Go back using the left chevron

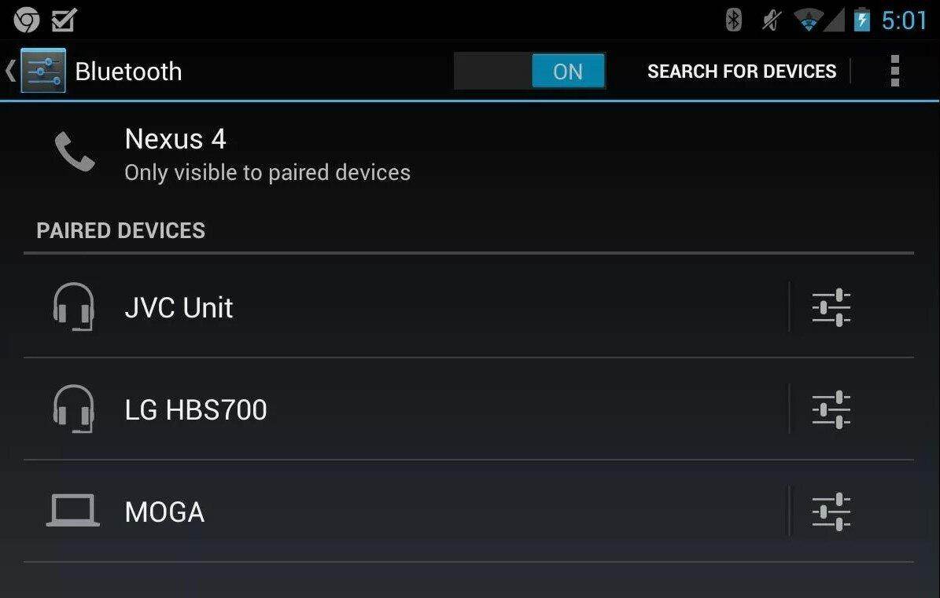[10, 72]
